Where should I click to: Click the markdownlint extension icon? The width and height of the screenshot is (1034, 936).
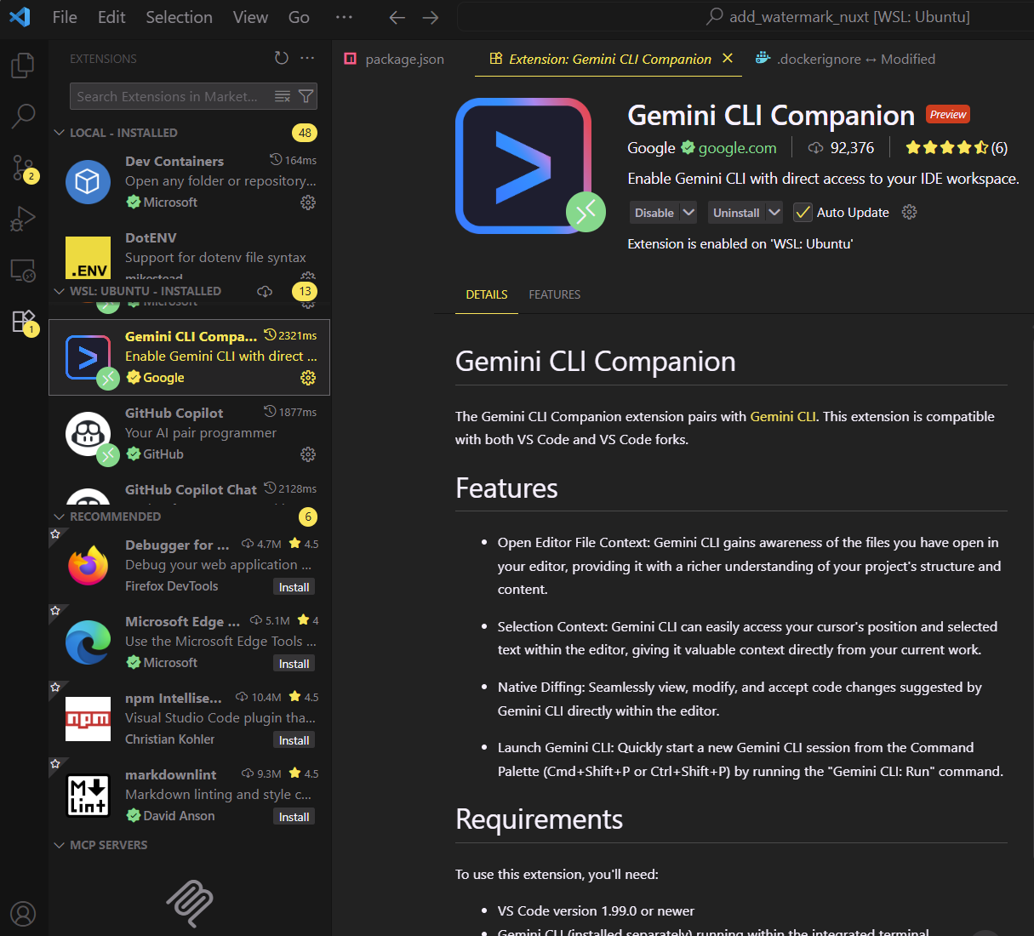88,796
